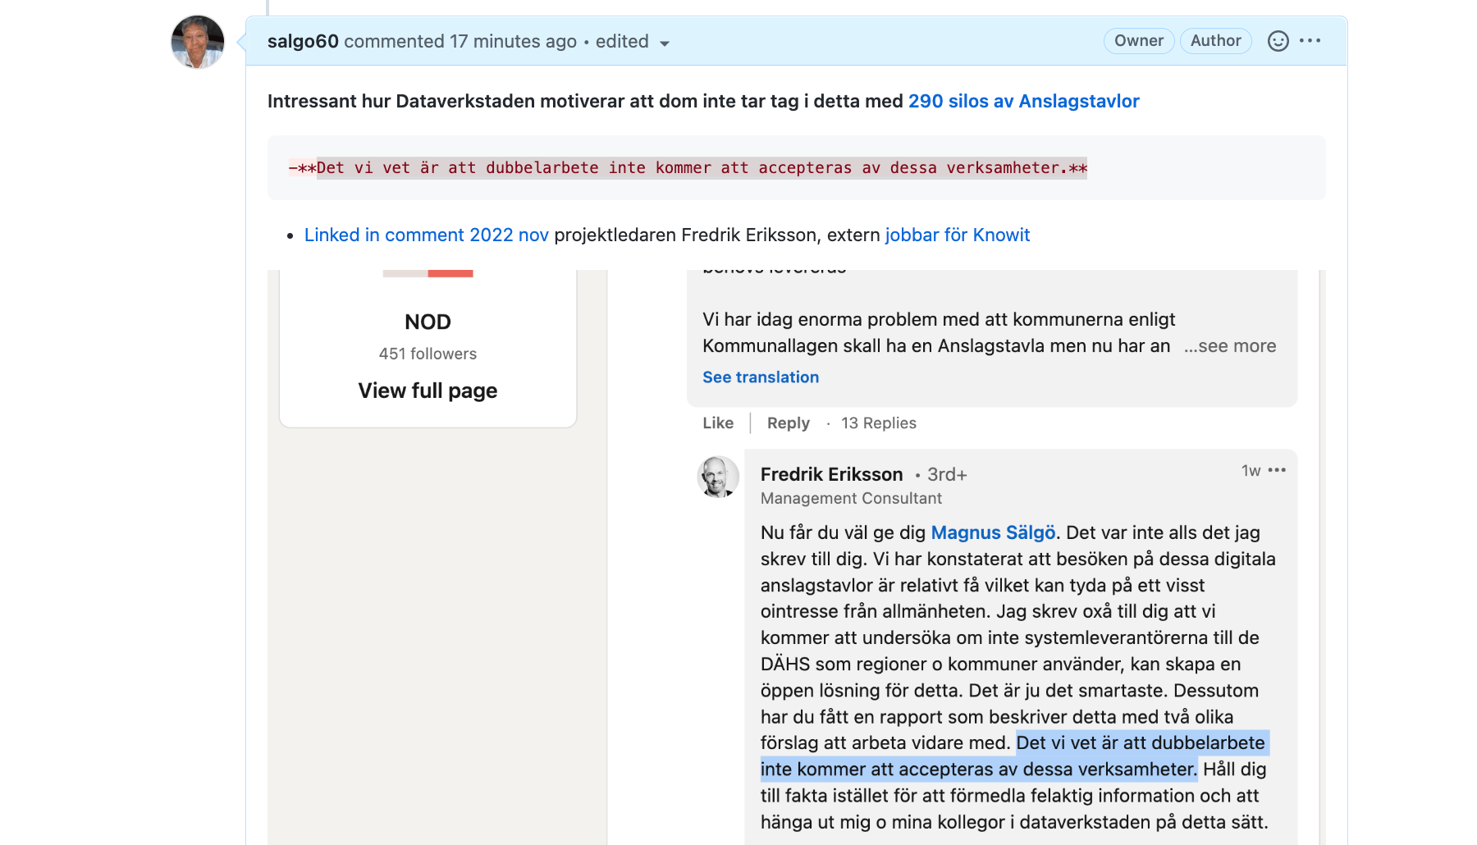The height and width of the screenshot is (845, 1477).
Task: Show the 13 Replies thread
Action: point(878,423)
